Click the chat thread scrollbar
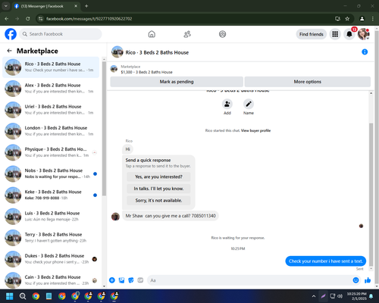 [x=371, y=195]
